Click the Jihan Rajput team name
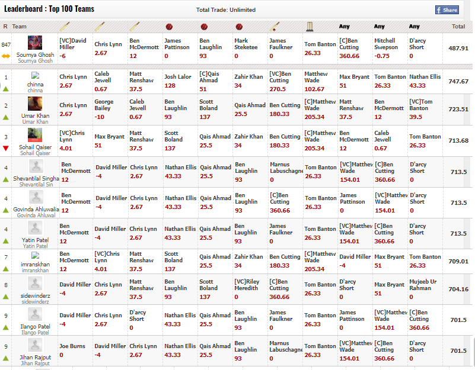Screen dimensions: 475x370 [35, 358]
